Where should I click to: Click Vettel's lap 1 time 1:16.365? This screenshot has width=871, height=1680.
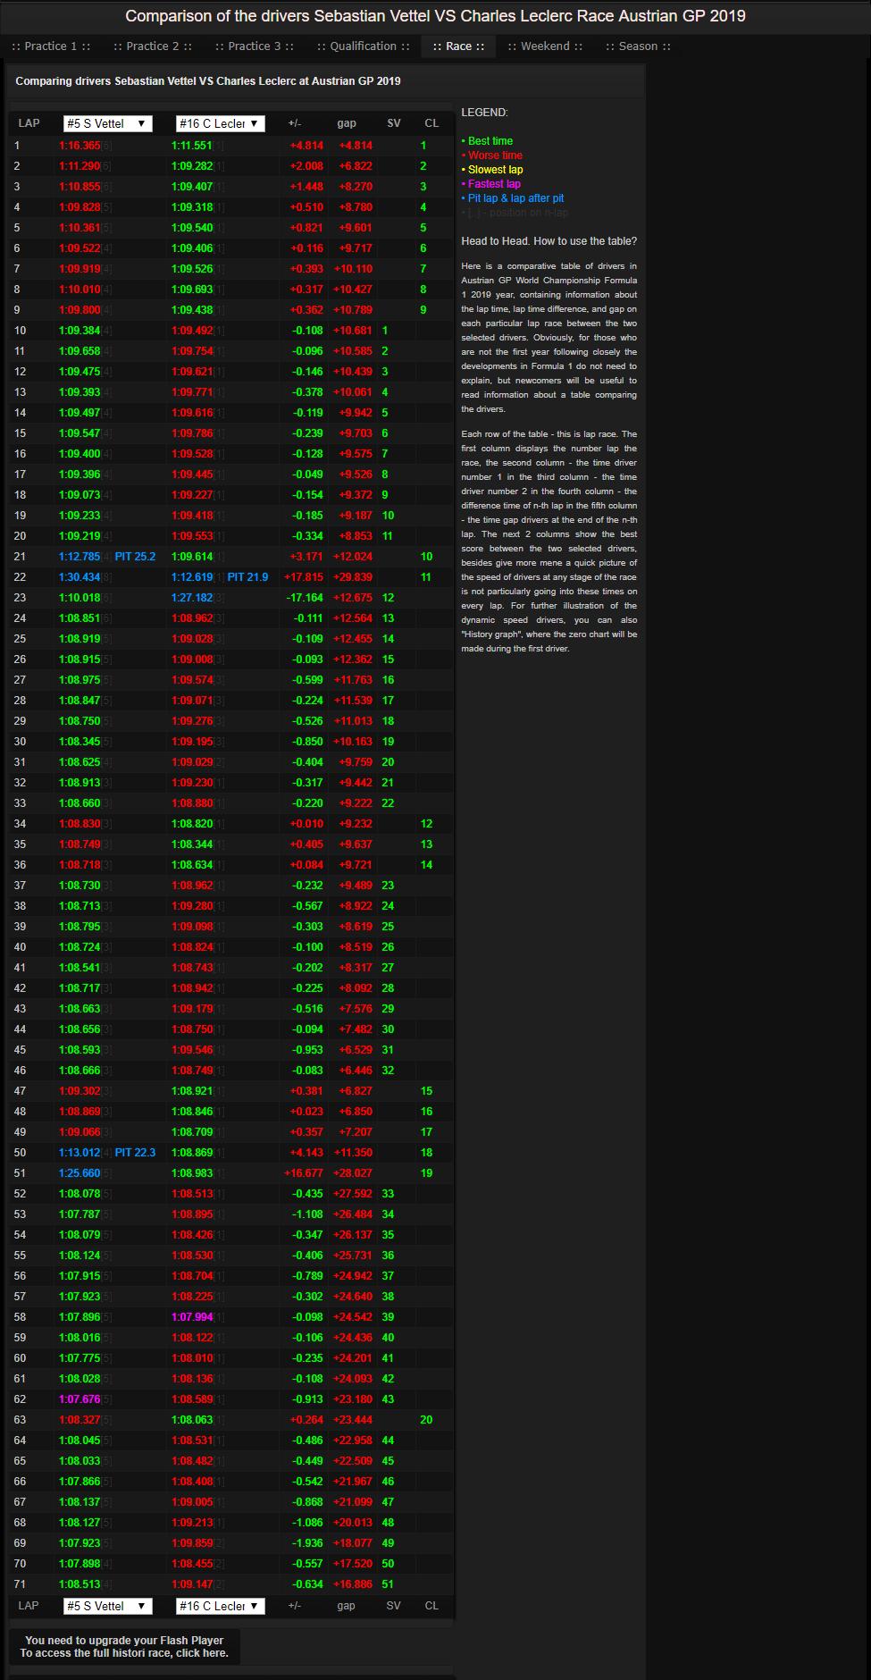[80, 146]
